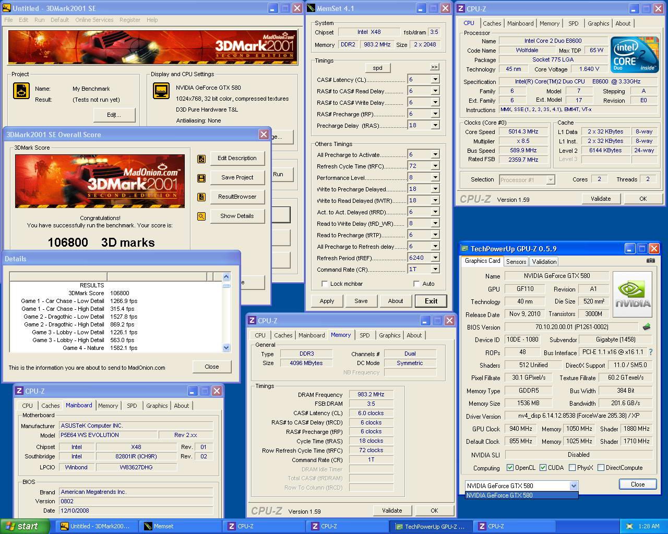The width and height of the screenshot is (668, 534).
Task: Click Save button in MemSet
Action: (x=361, y=301)
